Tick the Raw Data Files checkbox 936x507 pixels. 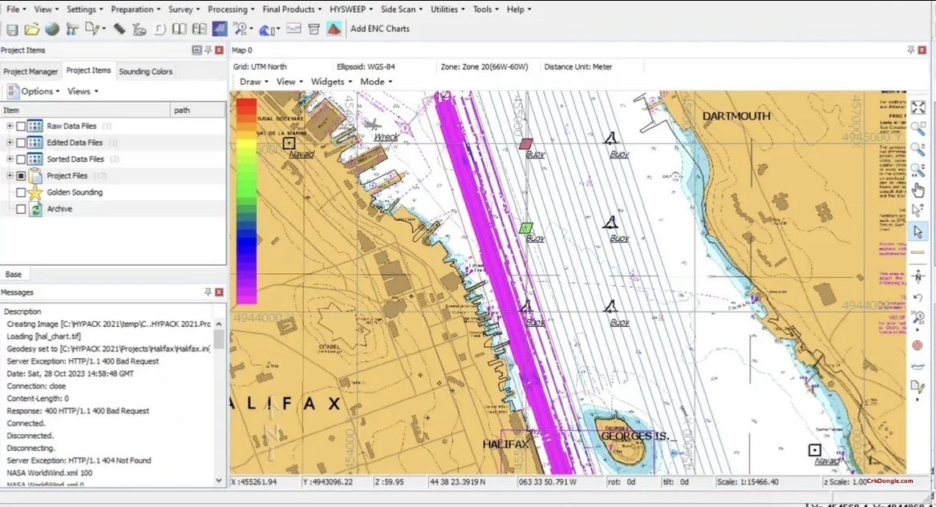21,127
